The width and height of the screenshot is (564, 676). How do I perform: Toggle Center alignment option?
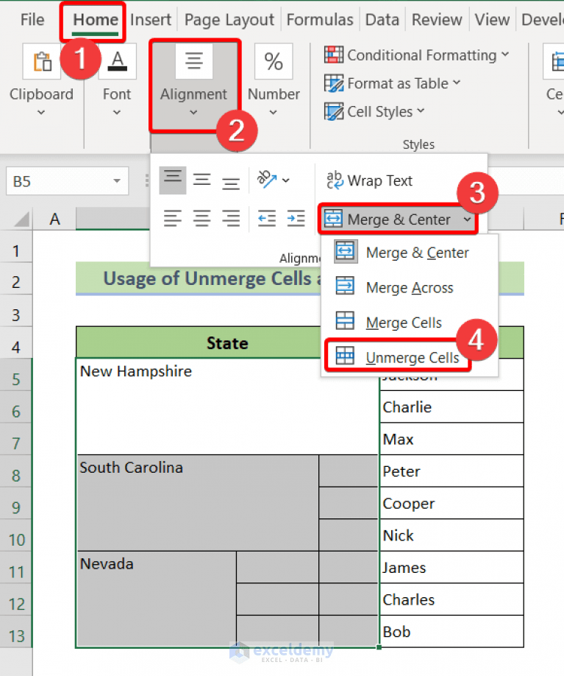tap(201, 218)
